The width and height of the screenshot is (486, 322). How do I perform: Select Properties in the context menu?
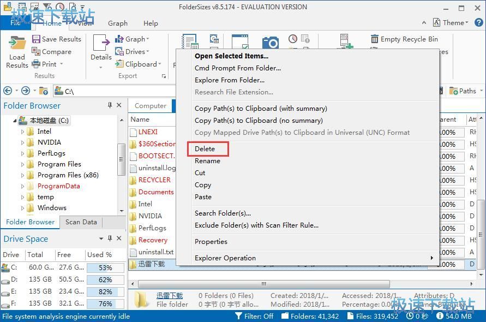point(211,242)
